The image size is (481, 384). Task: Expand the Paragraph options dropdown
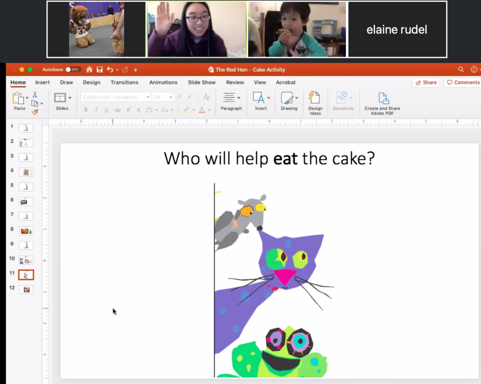click(239, 98)
